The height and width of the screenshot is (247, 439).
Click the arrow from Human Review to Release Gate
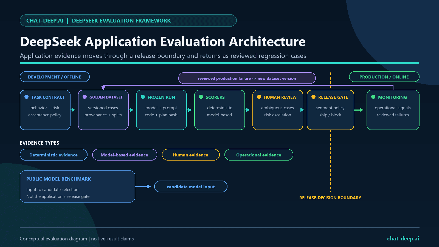click(x=302, y=110)
